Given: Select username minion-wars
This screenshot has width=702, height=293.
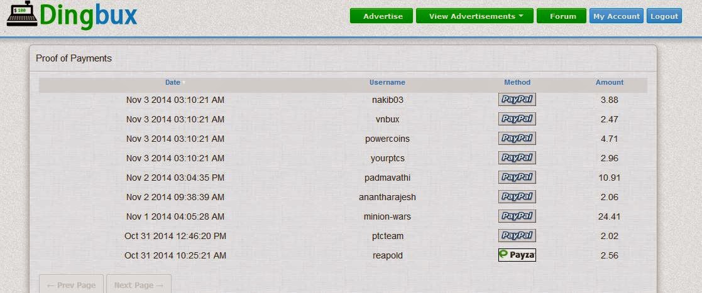Looking at the screenshot, I should tap(388, 216).
